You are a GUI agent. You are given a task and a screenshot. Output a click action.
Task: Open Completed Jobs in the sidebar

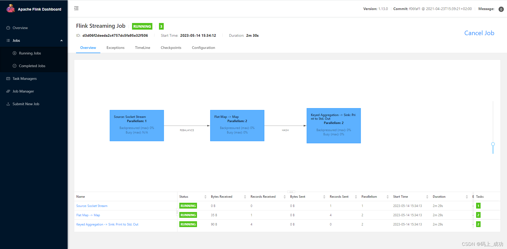point(34,66)
